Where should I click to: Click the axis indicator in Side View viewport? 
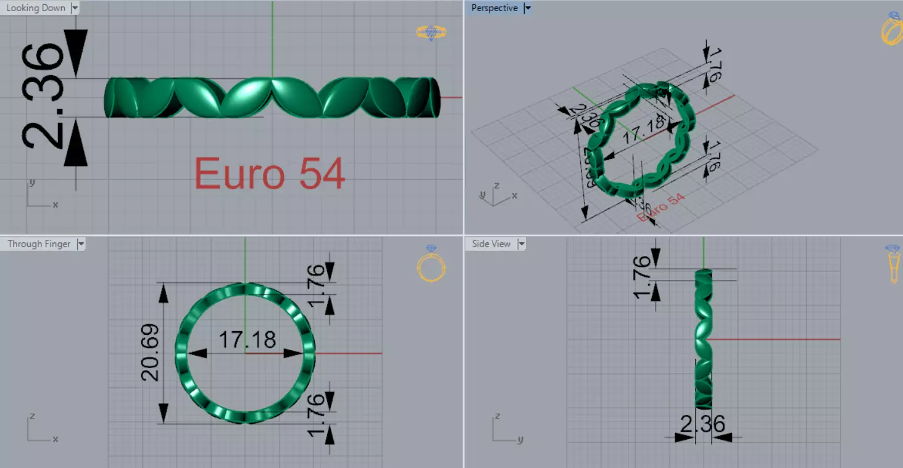click(x=507, y=429)
